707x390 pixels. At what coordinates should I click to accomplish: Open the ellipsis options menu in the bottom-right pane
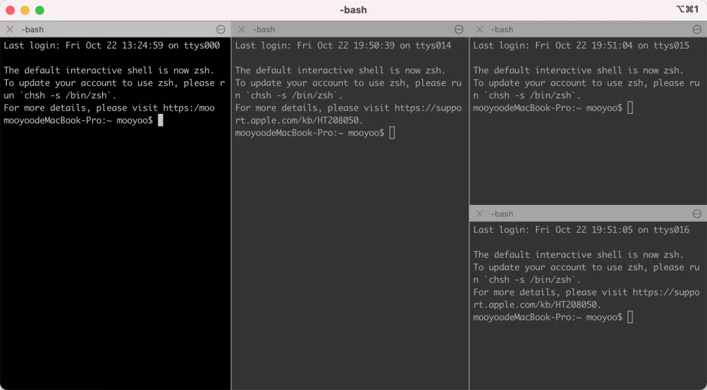[697, 213]
